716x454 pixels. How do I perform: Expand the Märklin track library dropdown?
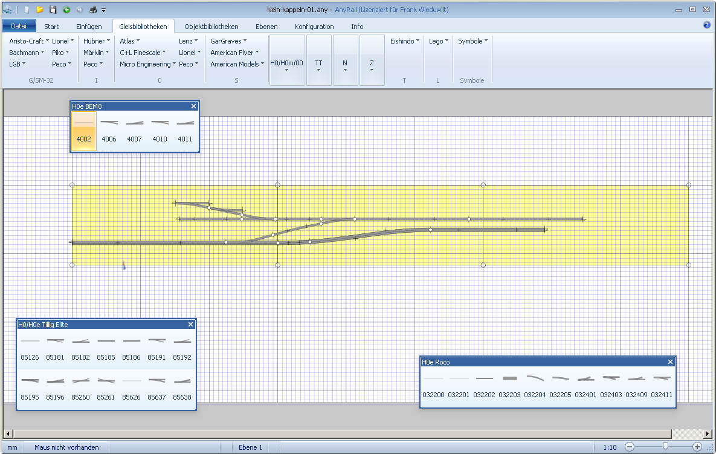pyautogui.click(x=95, y=53)
